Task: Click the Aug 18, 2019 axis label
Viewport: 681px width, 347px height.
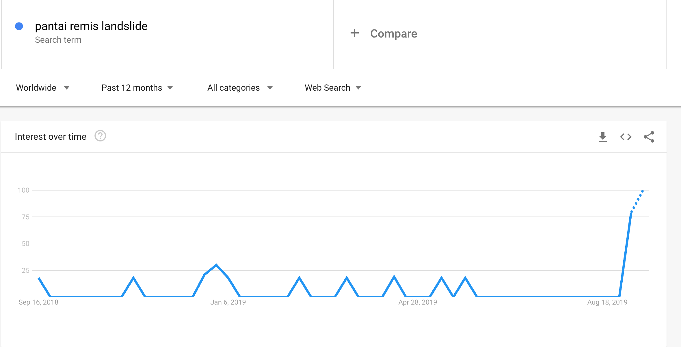Action: pyautogui.click(x=607, y=302)
